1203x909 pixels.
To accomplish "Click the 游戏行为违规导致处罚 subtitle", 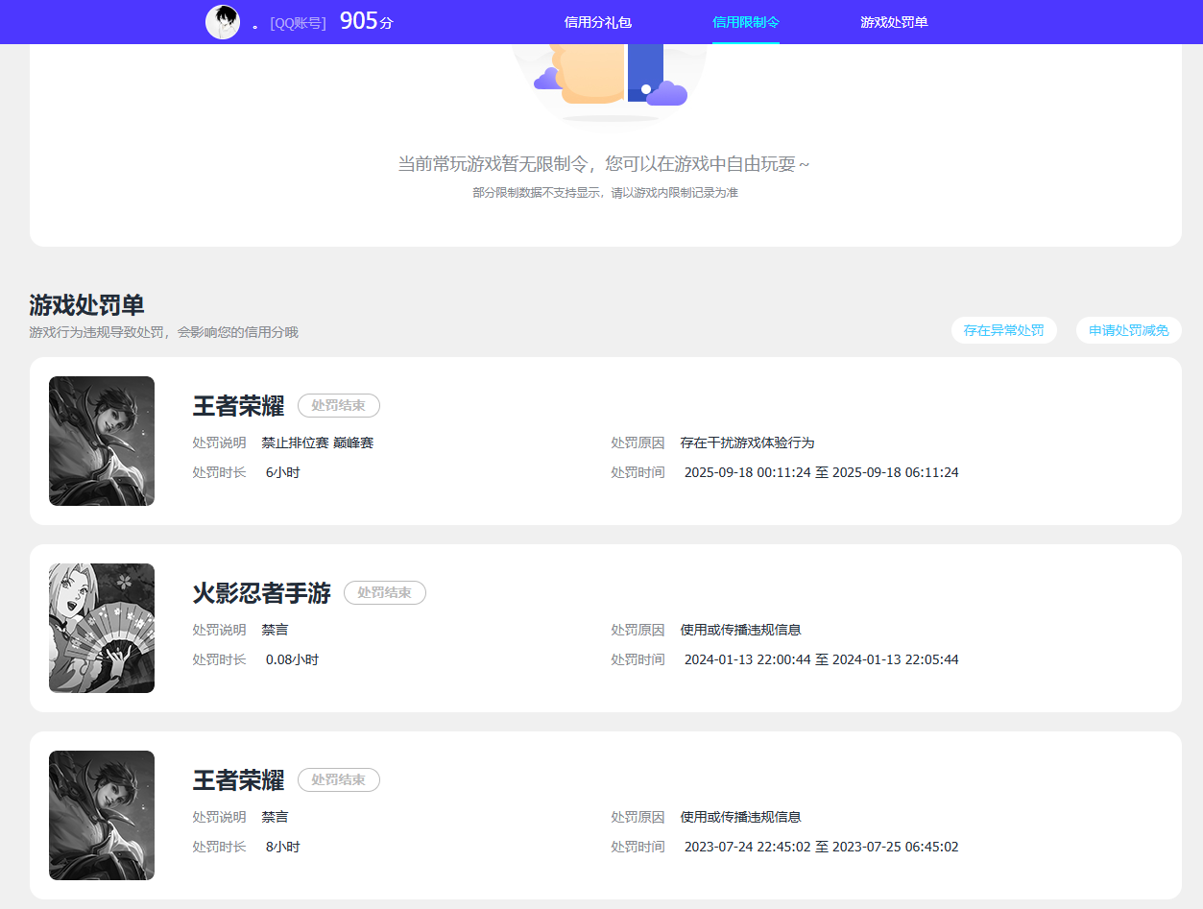I will point(163,332).
